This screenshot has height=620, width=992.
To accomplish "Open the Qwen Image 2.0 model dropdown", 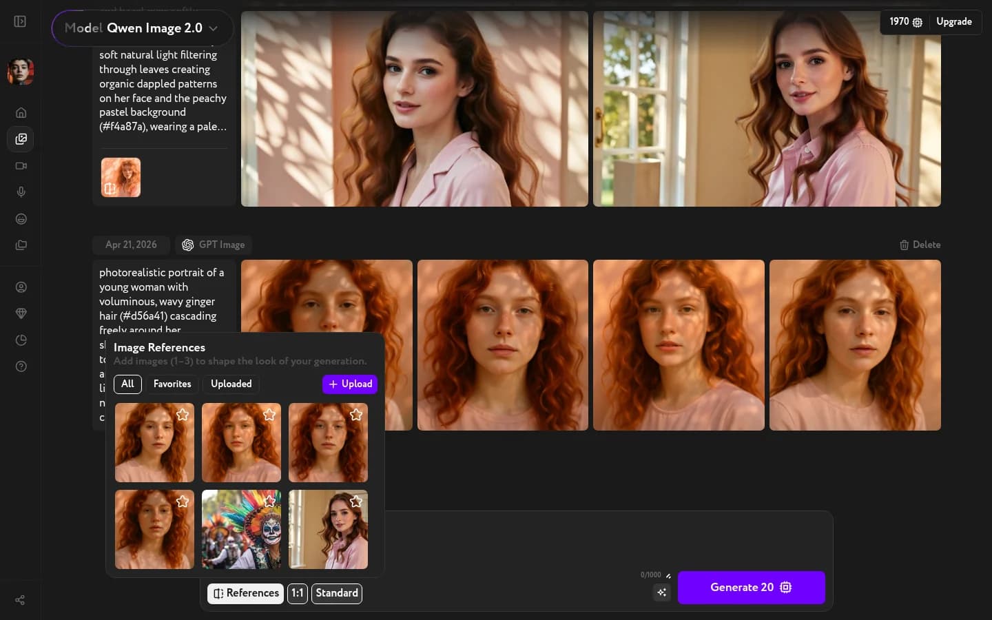I will pos(143,28).
